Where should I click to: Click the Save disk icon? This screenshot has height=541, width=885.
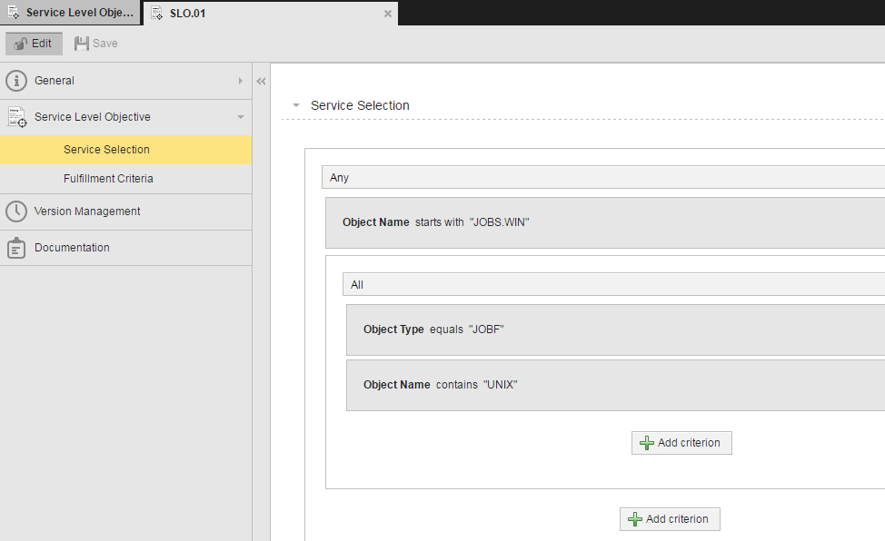80,43
